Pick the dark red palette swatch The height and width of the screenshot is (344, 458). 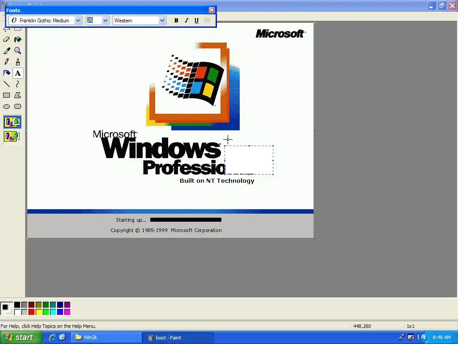(32, 305)
